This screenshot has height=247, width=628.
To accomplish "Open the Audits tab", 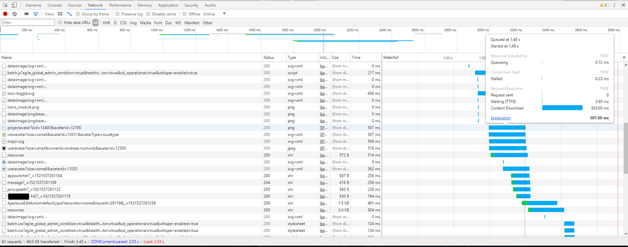I will point(210,5).
